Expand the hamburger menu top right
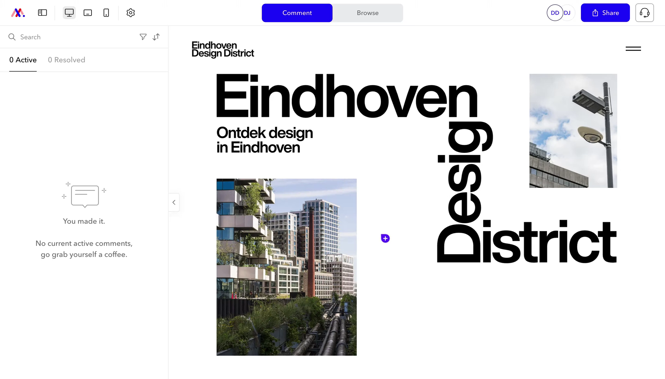Viewport: 665px width, 379px height. [633, 49]
